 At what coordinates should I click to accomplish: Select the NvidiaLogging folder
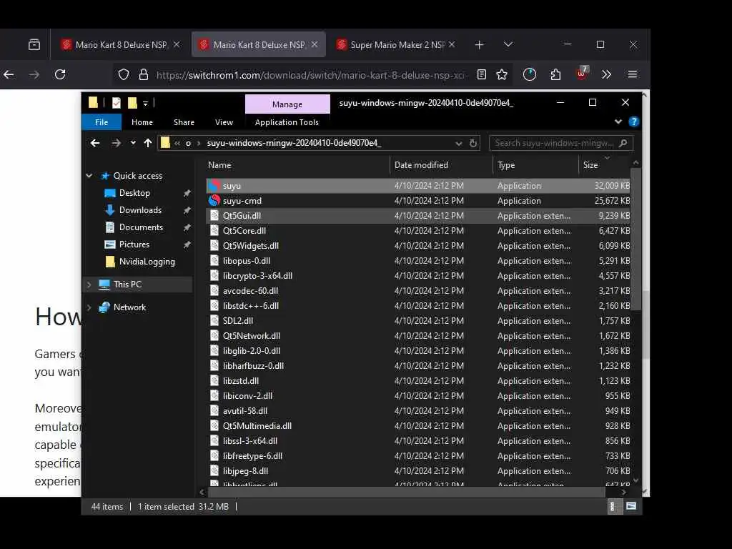[x=147, y=262]
